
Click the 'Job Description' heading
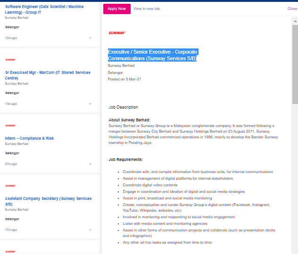click(123, 107)
